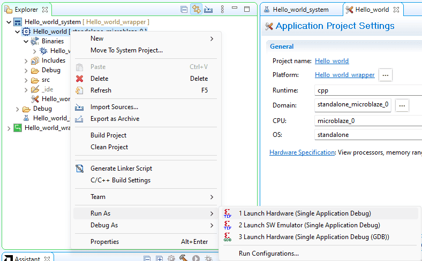Open the Hello_world_wrapper platform link
Viewport: 422px width, 261px height.
click(344, 75)
